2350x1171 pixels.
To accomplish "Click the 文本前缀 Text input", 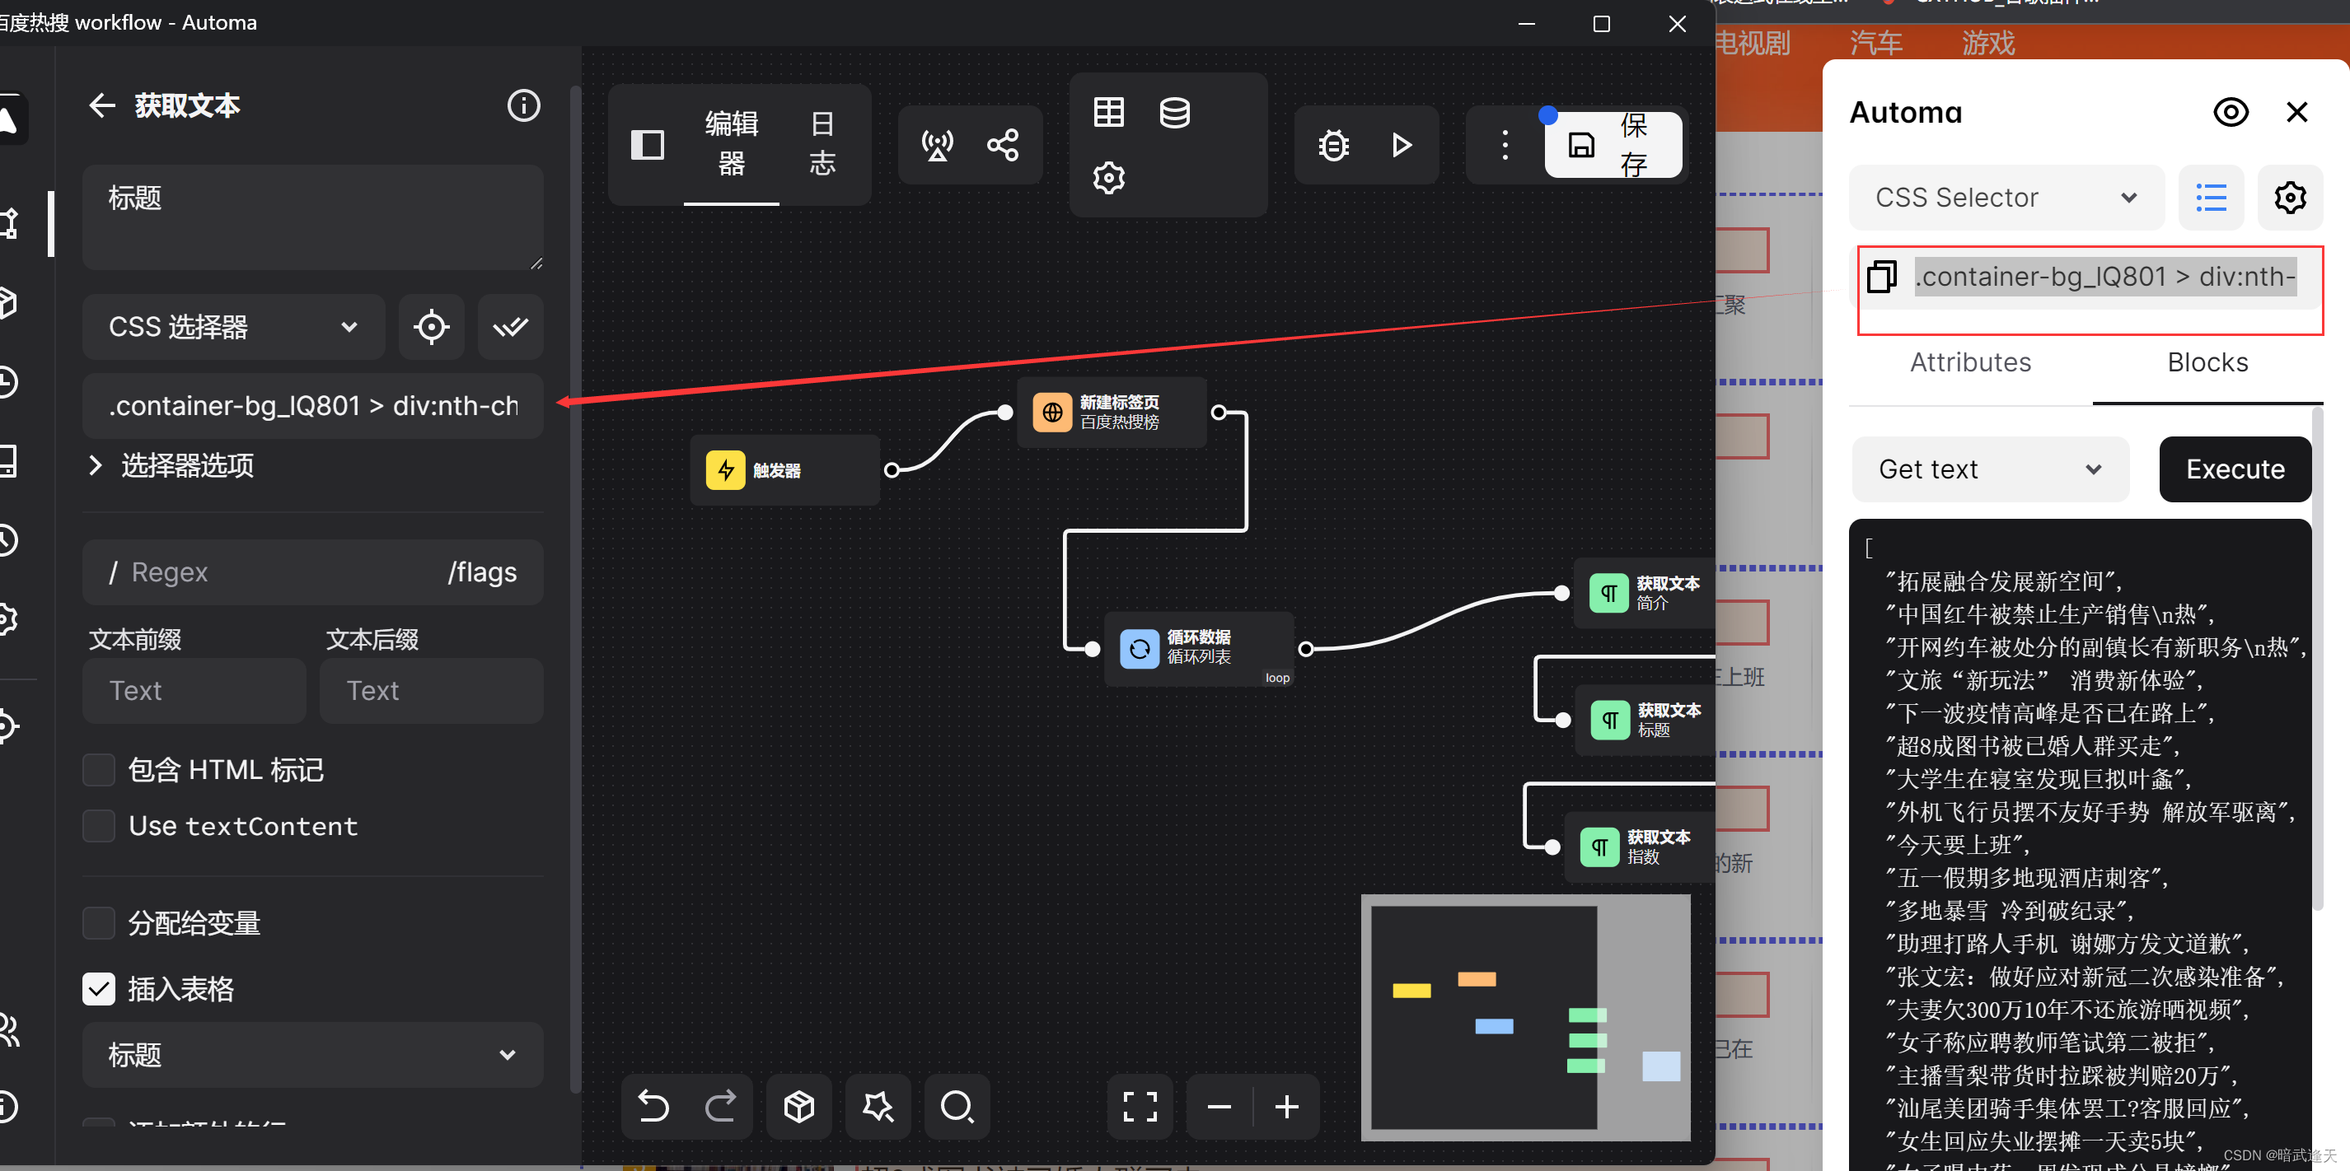I will point(194,690).
